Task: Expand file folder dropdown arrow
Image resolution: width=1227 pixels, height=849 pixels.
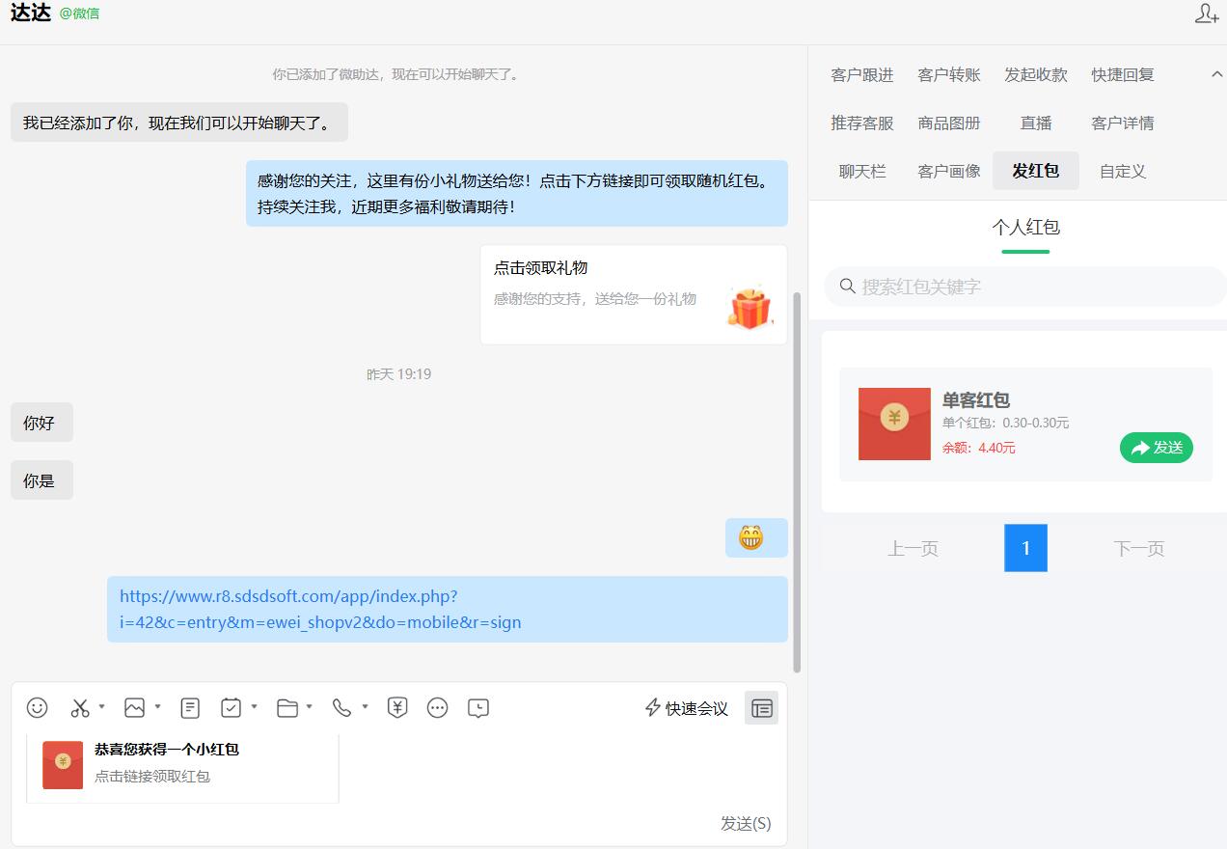Action: point(309,707)
